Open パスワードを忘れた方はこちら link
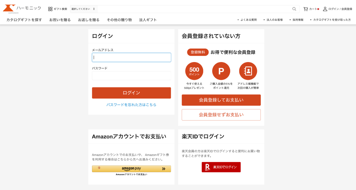Screen dimensions: 356x190 point(131,105)
